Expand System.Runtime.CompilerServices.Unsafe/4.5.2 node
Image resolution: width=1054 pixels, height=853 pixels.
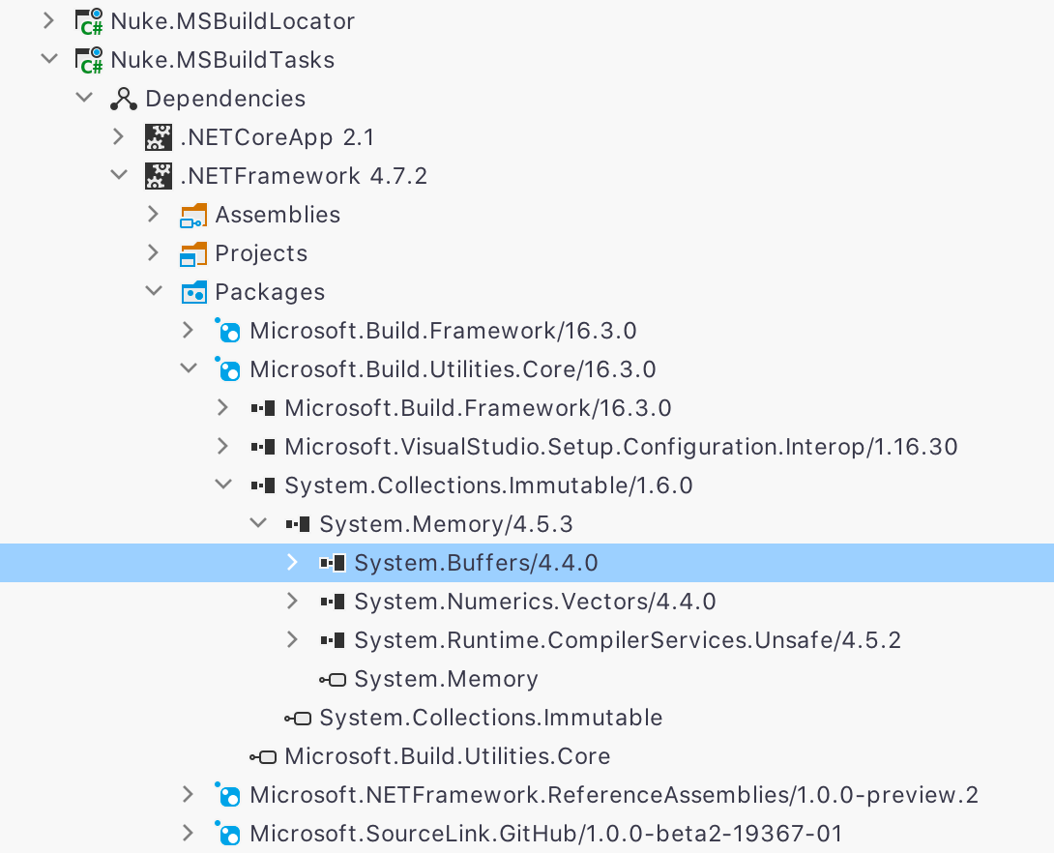click(292, 639)
